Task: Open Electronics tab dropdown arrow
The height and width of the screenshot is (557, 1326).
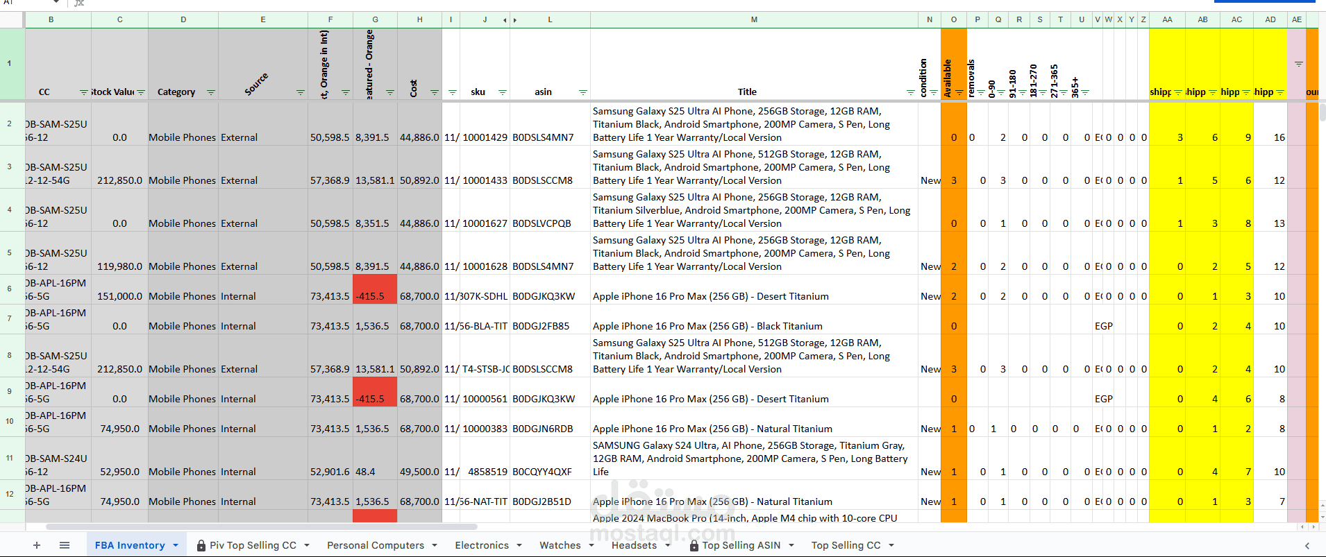Action: (x=519, y=545)
